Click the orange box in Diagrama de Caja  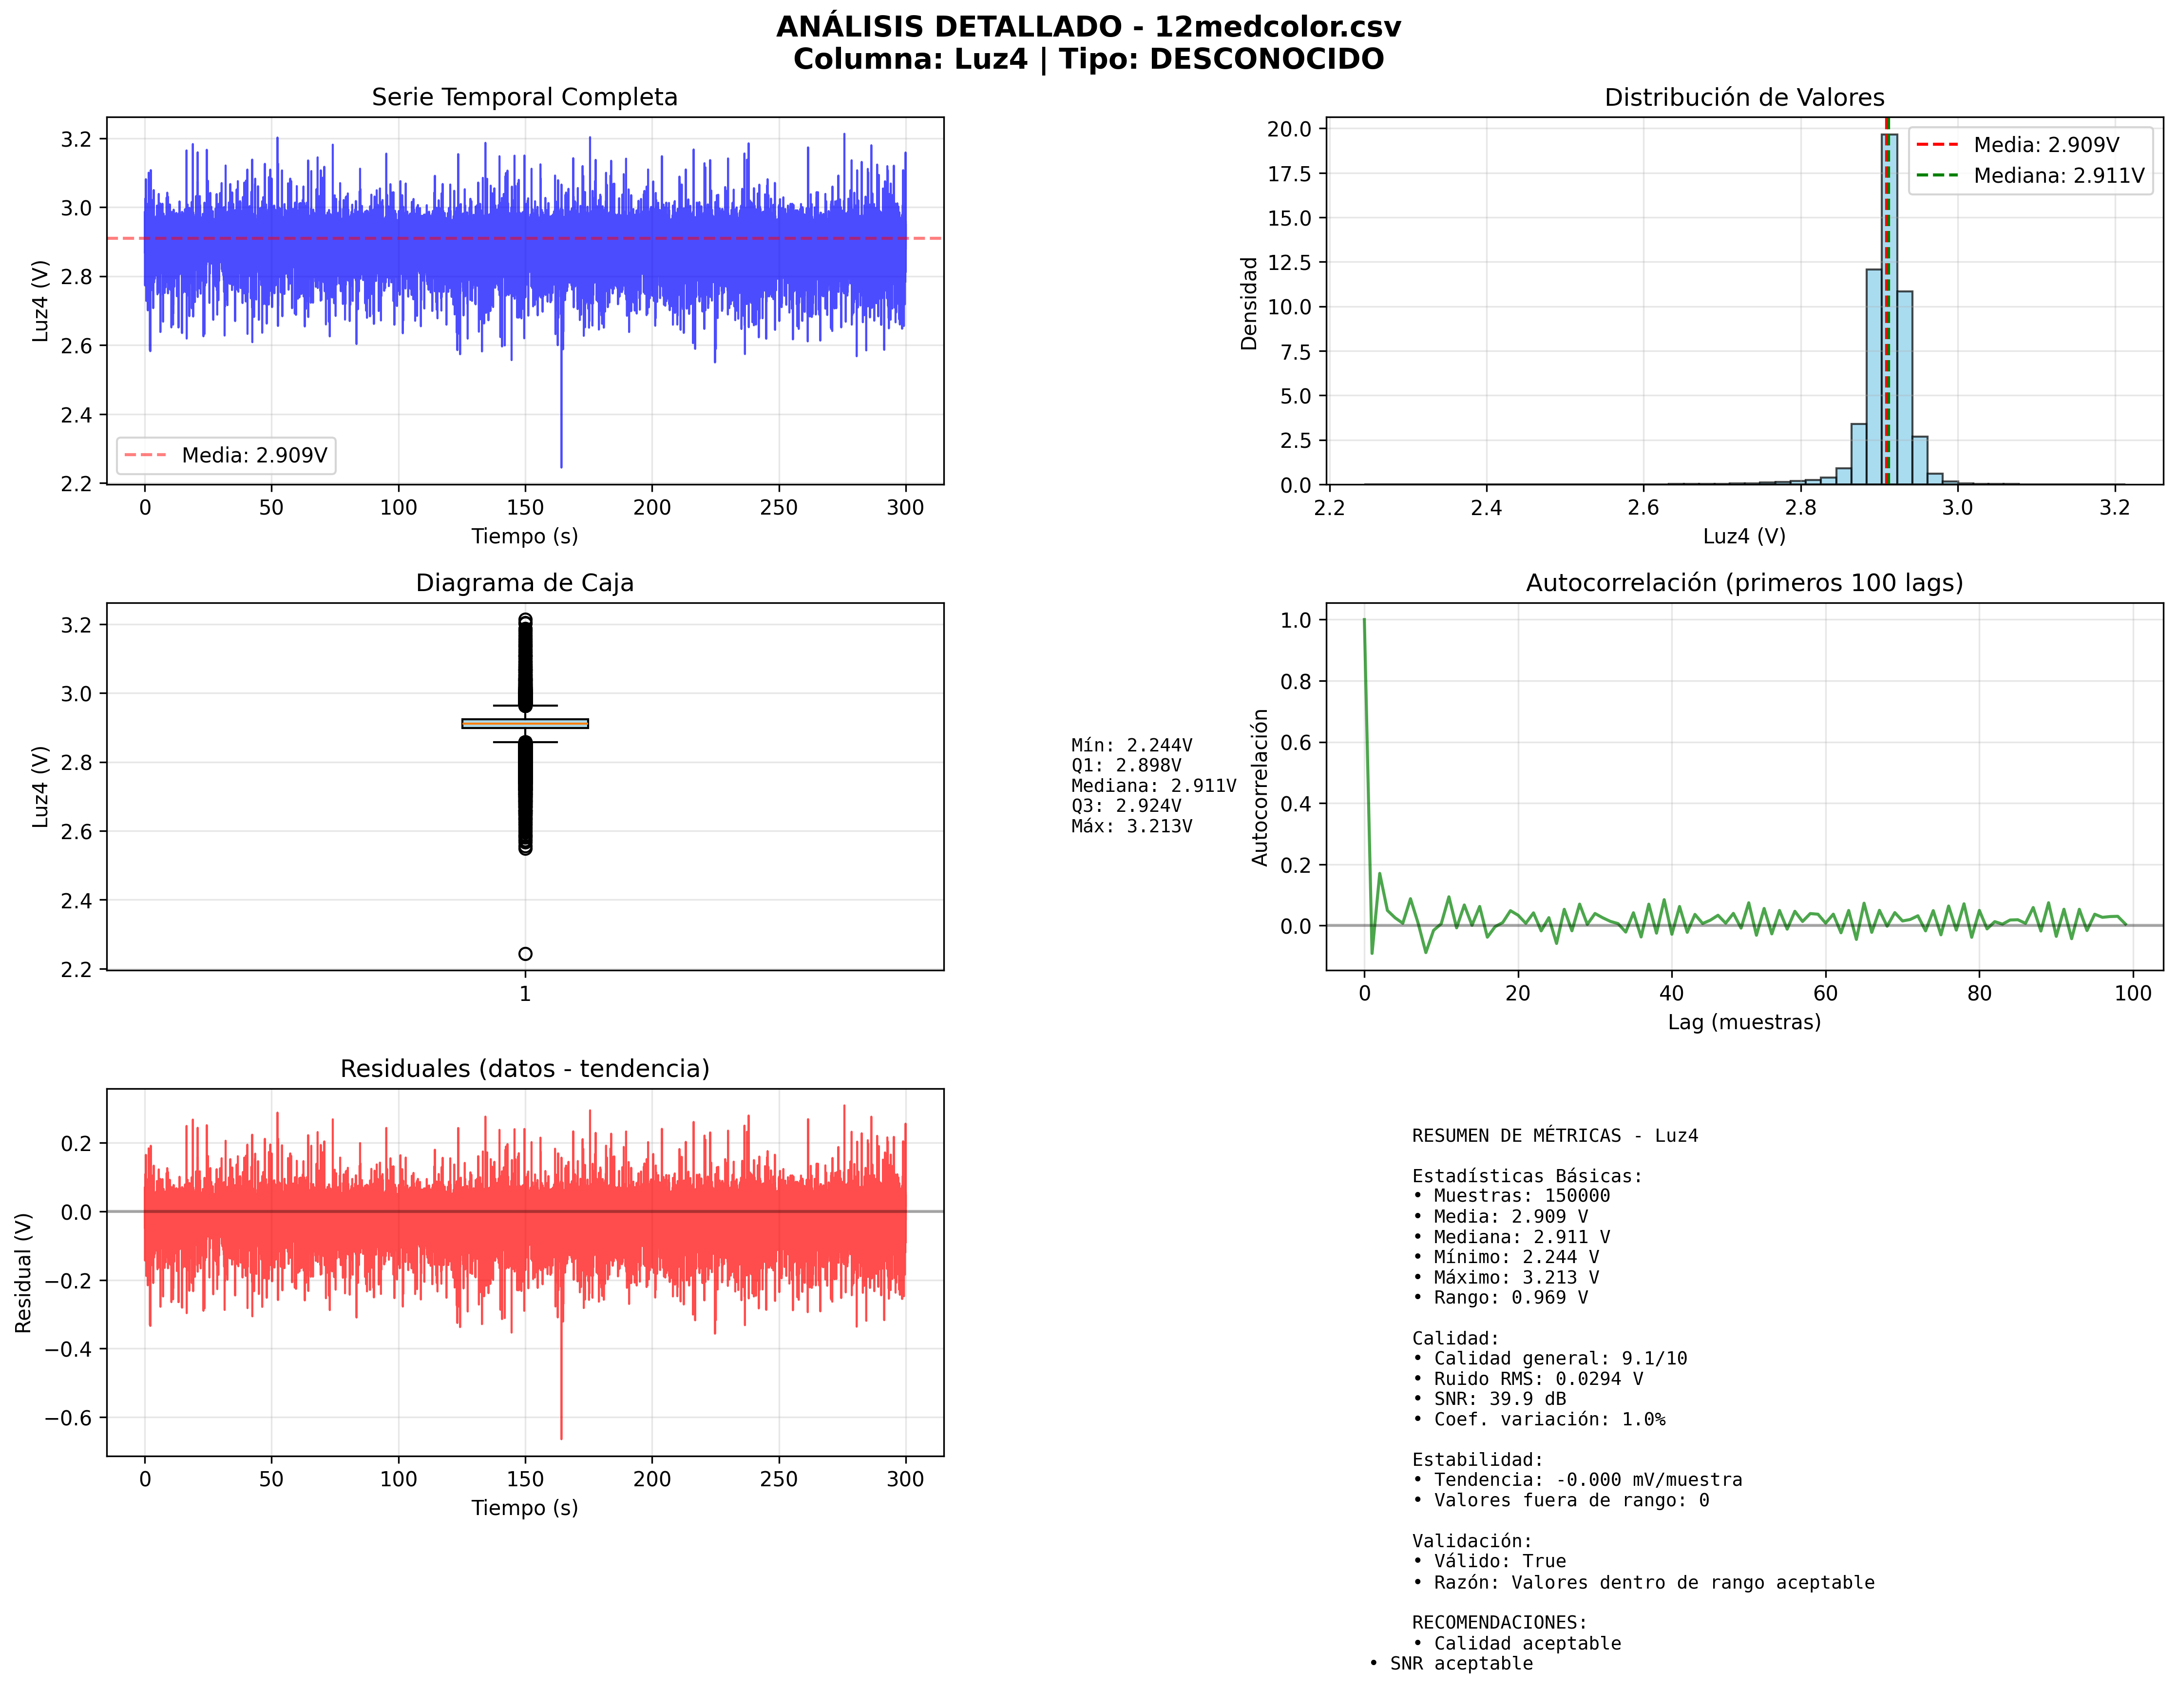pyautogui.click(x=525, y=723)
